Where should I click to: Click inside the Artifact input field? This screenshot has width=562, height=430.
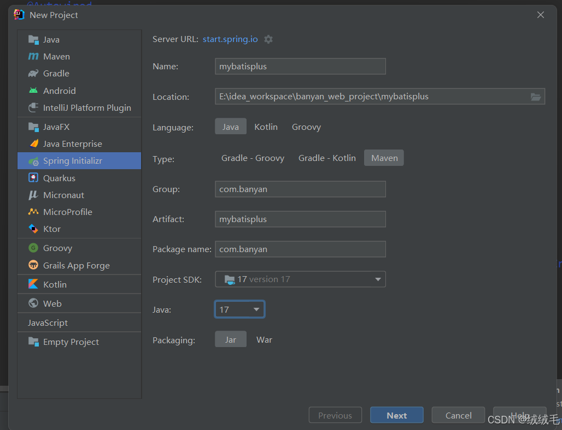click(x=300, y=219)
